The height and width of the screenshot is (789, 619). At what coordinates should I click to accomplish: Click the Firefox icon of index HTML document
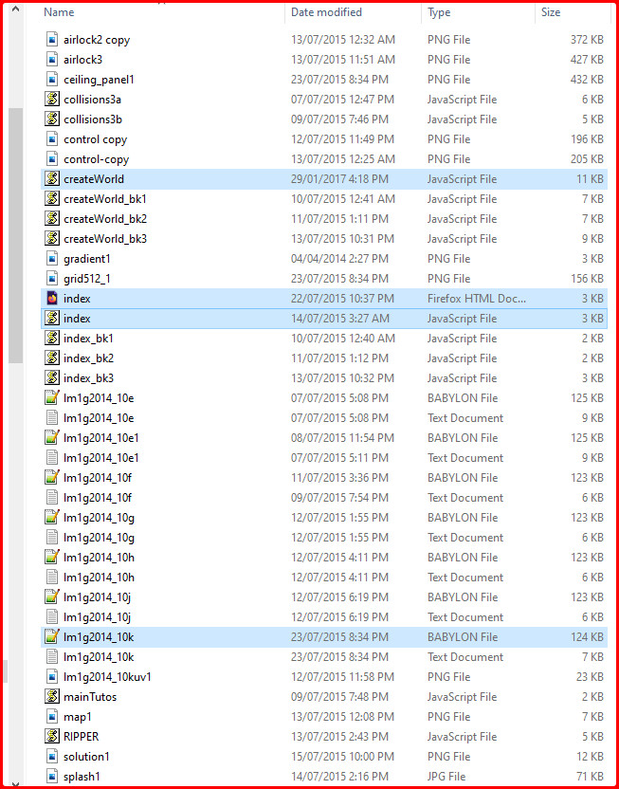coord(52,299)
